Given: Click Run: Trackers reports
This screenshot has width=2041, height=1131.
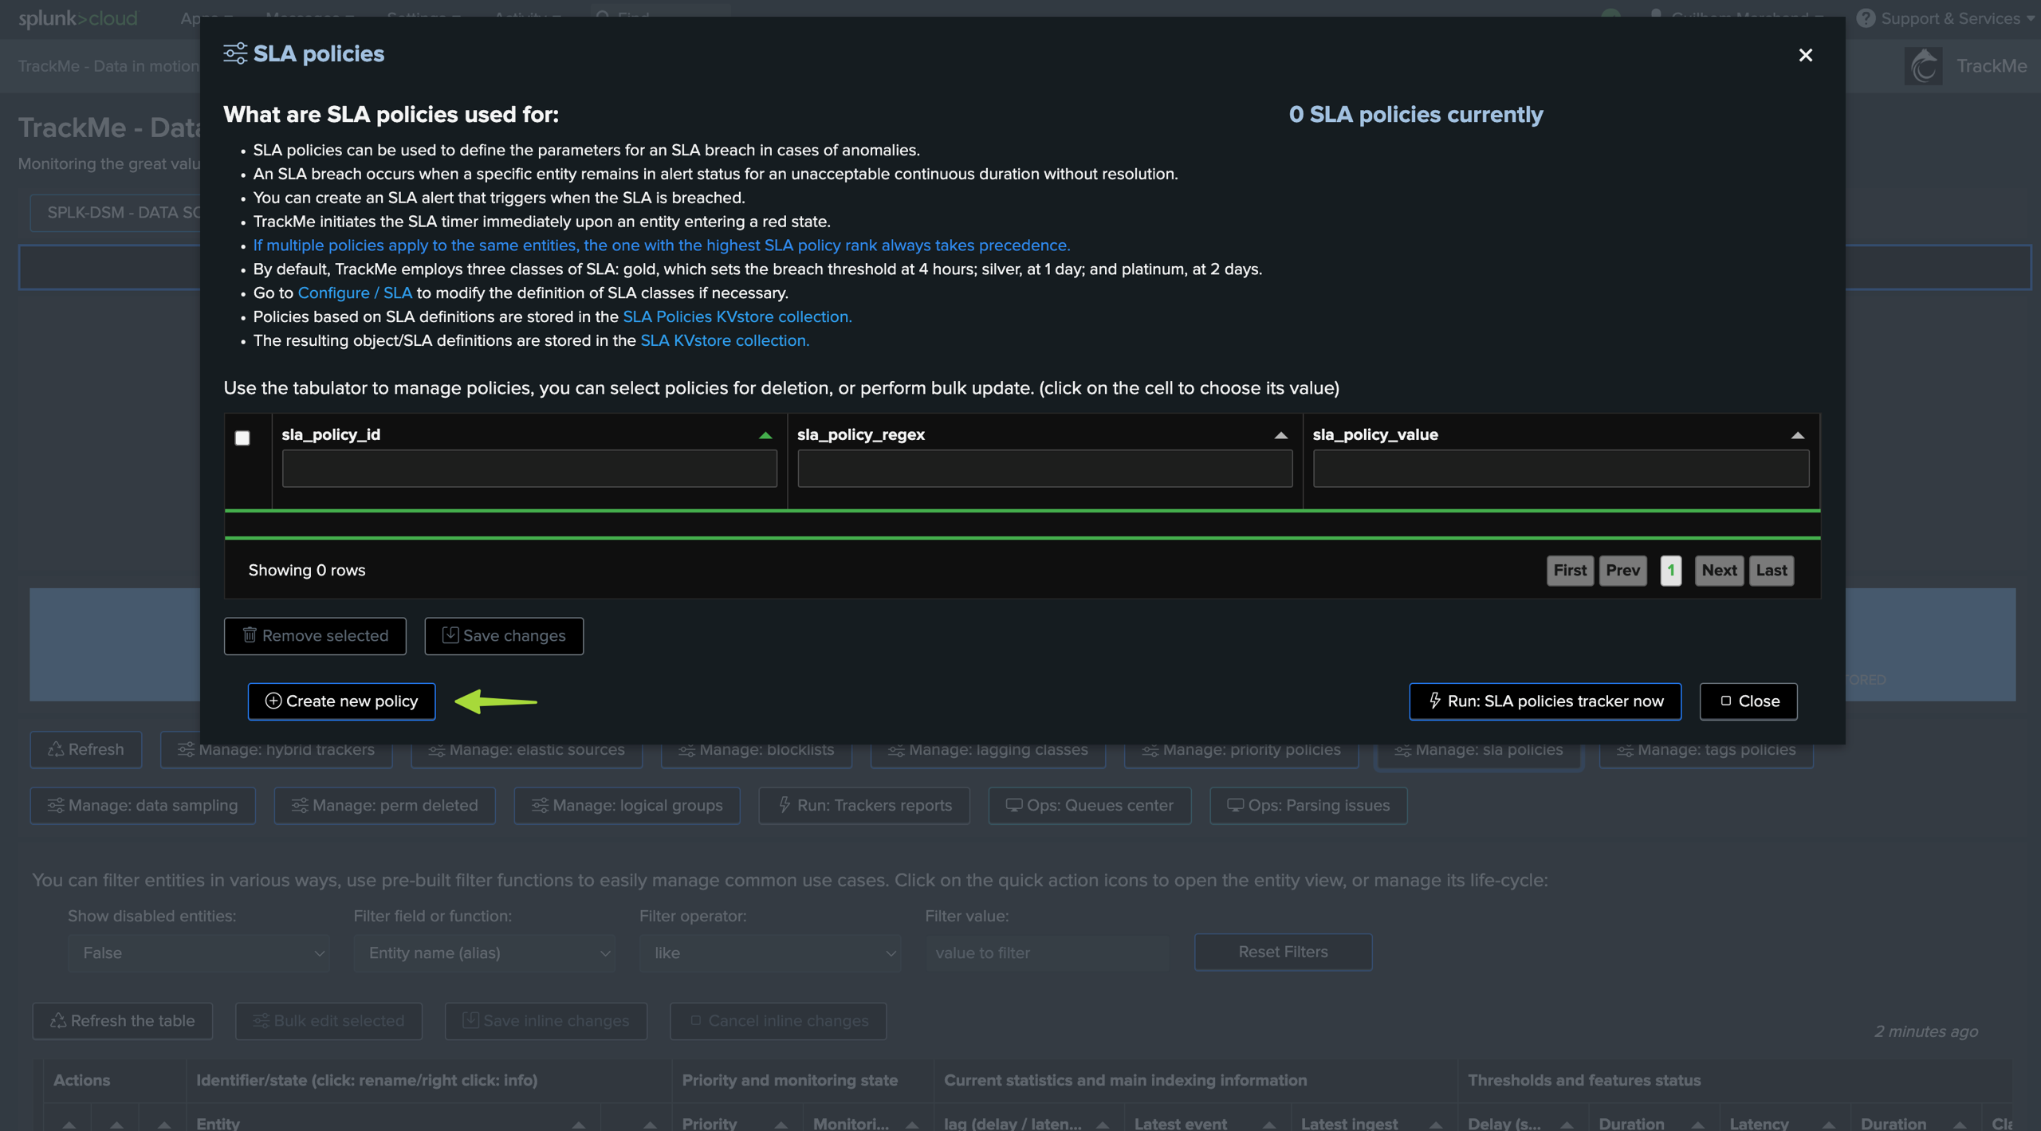Looking at the screenshot, I should [864, 806].
